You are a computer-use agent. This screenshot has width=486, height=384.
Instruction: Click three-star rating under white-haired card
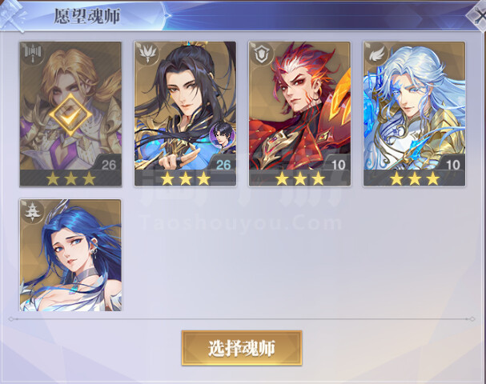(x=415, y=178)
